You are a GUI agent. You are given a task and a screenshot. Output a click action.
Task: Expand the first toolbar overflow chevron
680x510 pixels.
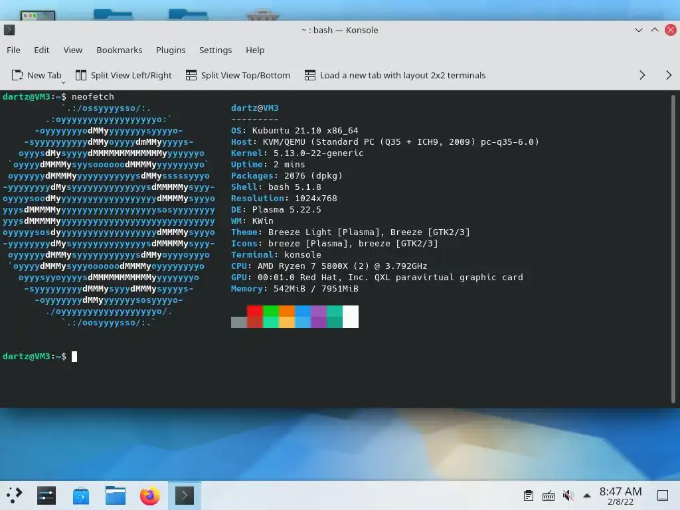[642, 75]
